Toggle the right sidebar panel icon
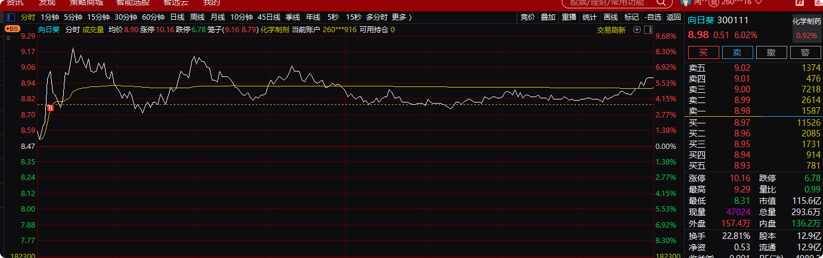Image resolution: width=823 pixels, height=258 pixels. tap(649, 29)
